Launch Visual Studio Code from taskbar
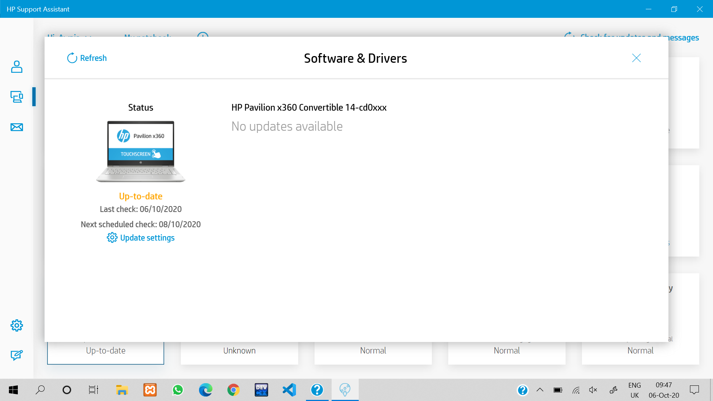 289,390
